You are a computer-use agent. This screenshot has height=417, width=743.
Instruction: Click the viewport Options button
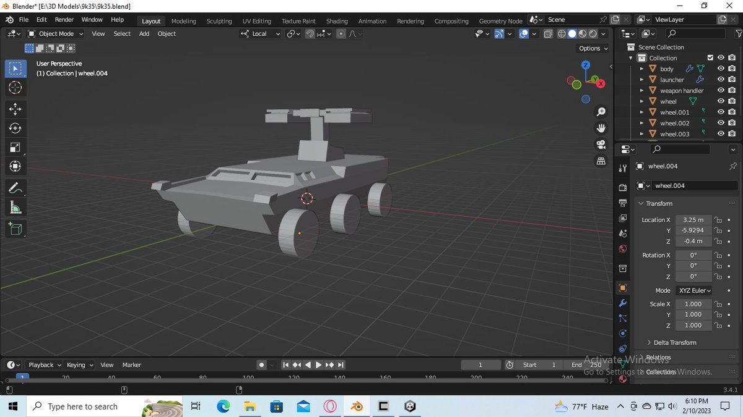pyautogui.click(x=591, y=48)
